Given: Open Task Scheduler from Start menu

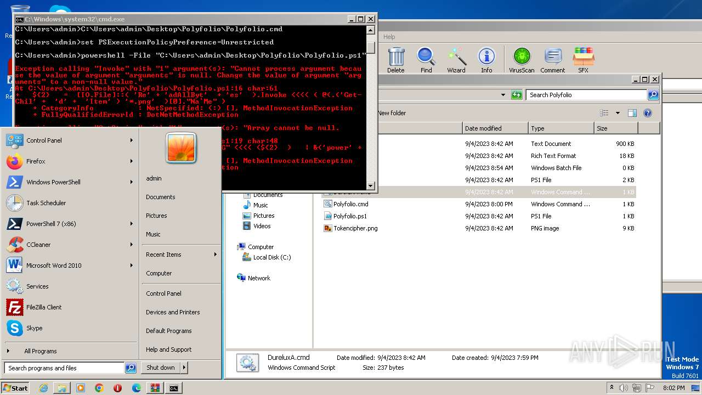Looking at the screenshot, I should tap(70, 203).
